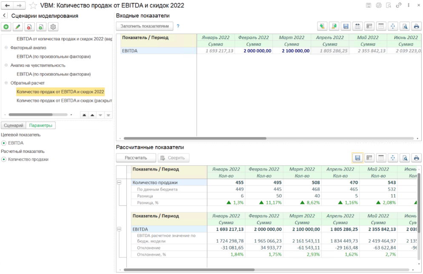Move selected scenario up one position

[92, 115]
